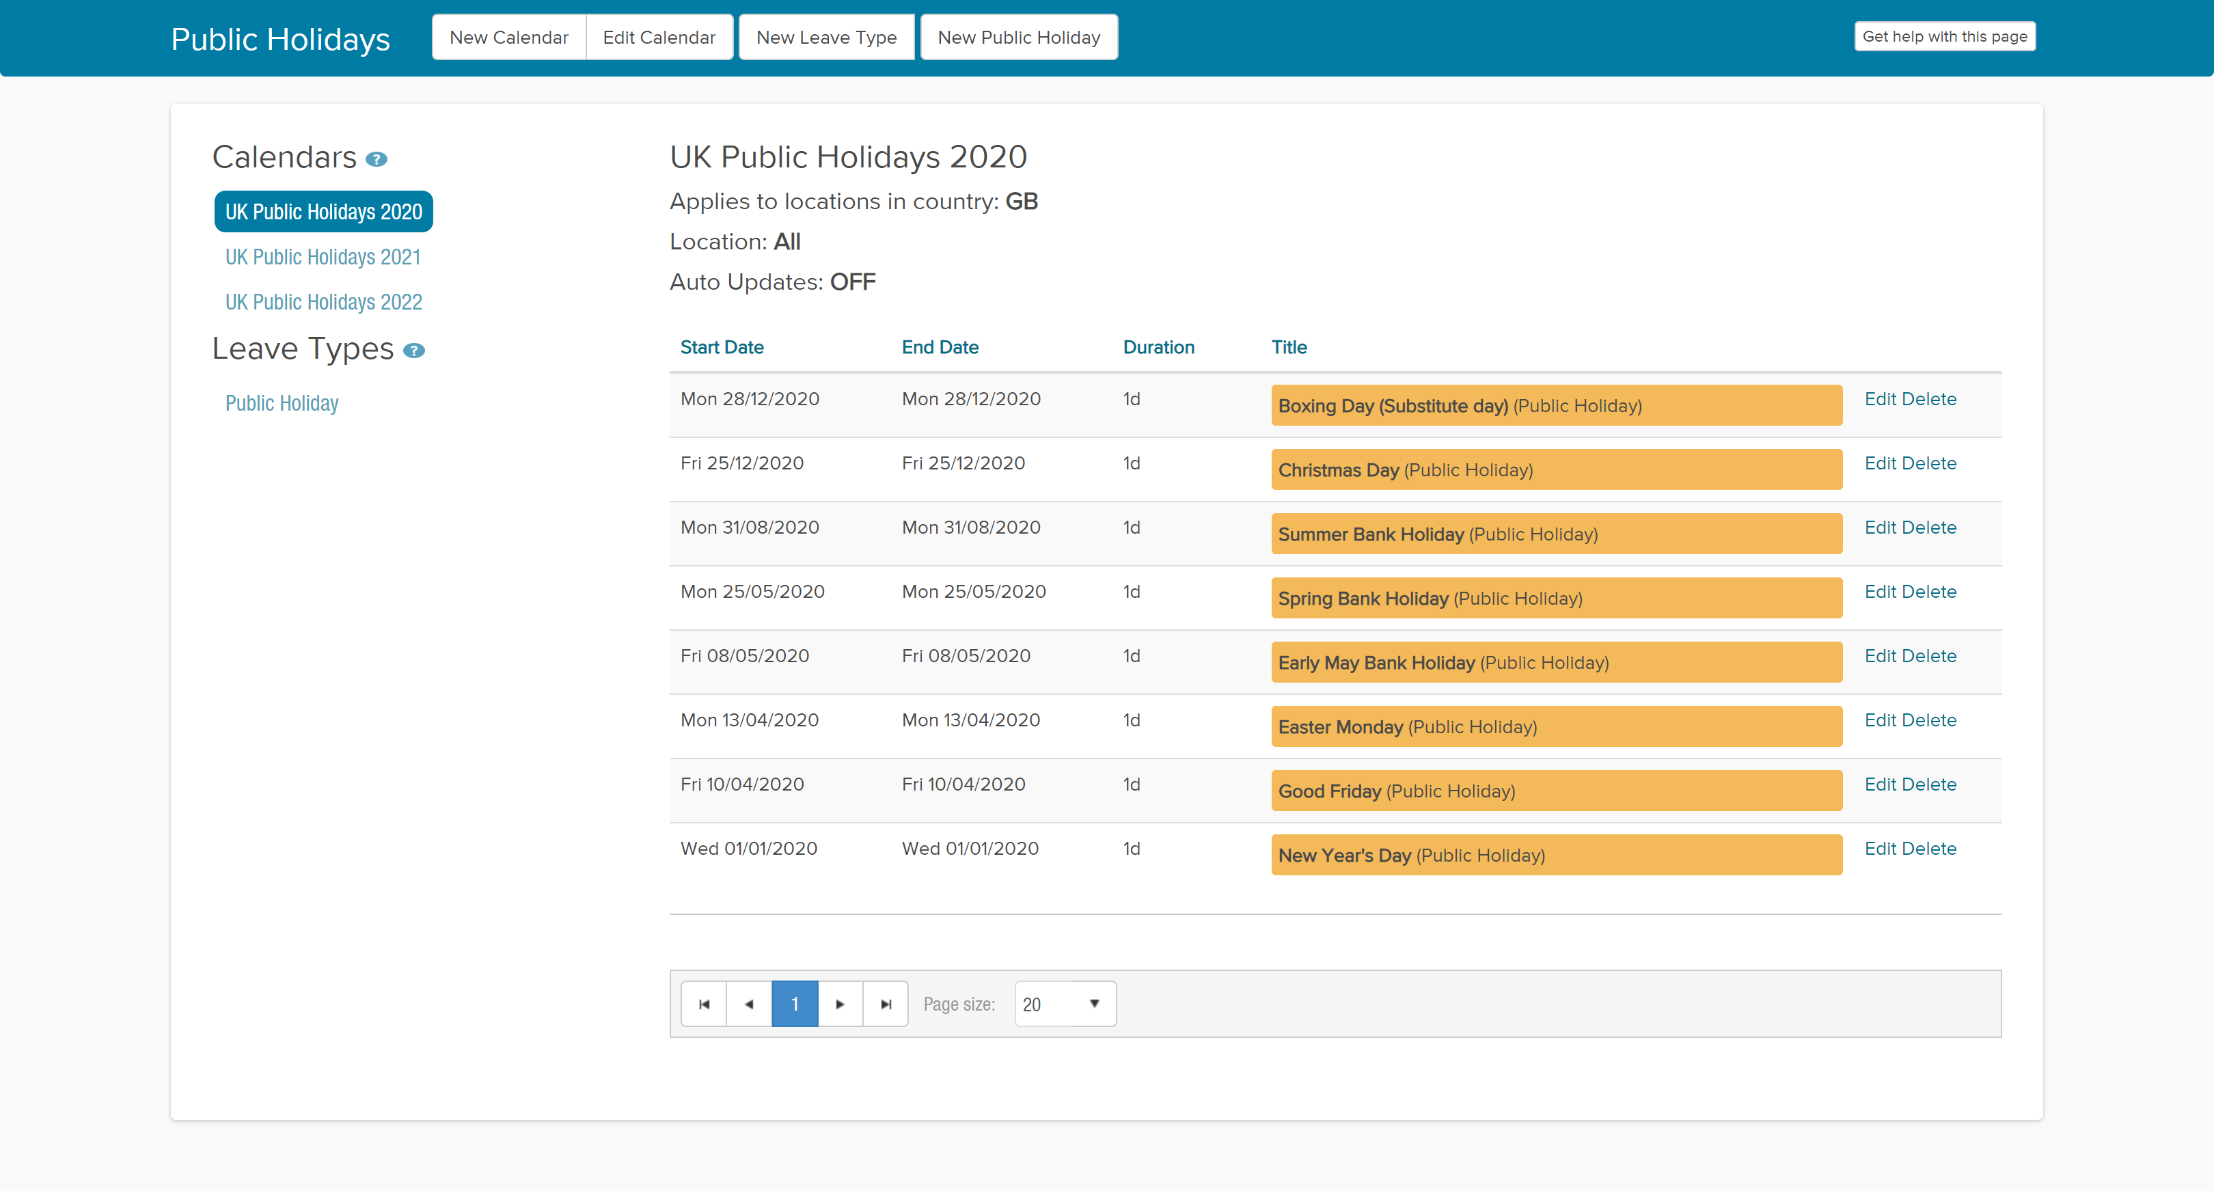Click the Spring Bank Holiday title bar
The width and height of the screenshot is (2214, 1191).
point(1557,598)
